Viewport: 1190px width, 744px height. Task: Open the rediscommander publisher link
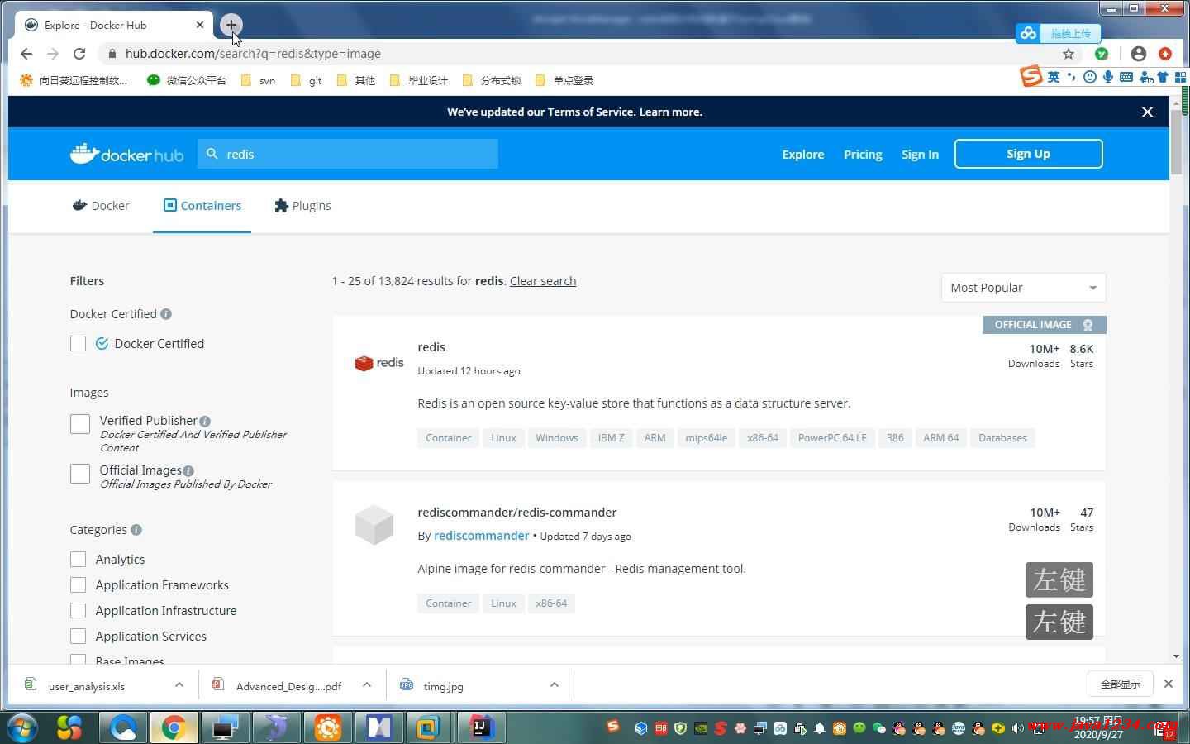(x=481, y=536)
